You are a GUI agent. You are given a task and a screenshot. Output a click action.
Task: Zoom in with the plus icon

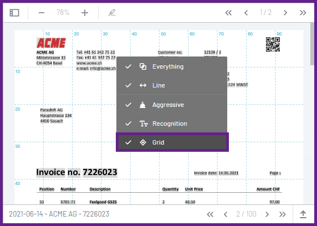coord(85,13)
